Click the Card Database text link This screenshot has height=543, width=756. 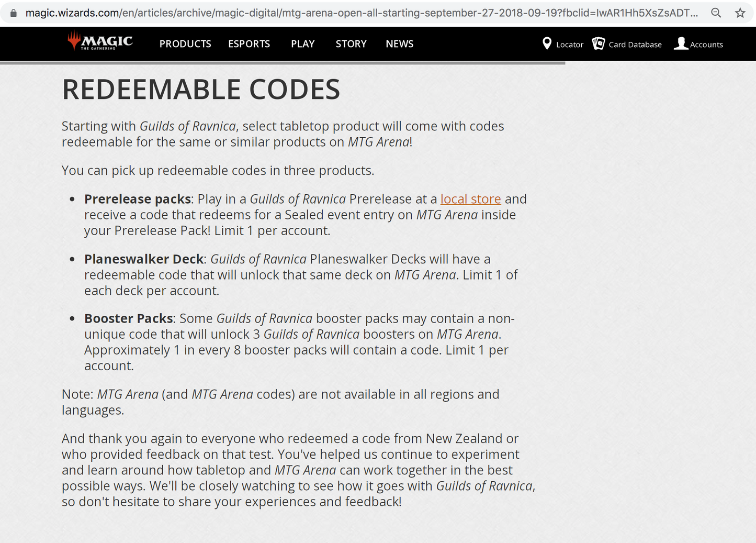[635, 45]
